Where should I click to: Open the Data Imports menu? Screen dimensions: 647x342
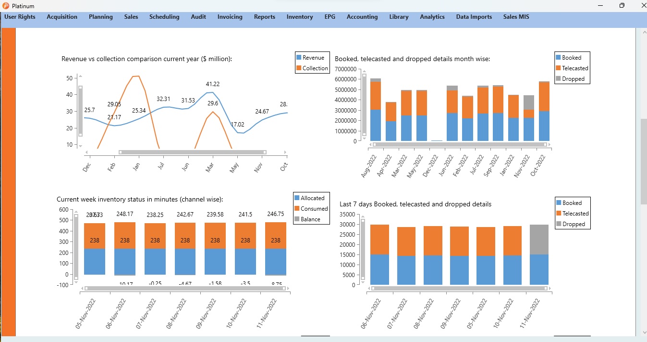coord(474,17)
